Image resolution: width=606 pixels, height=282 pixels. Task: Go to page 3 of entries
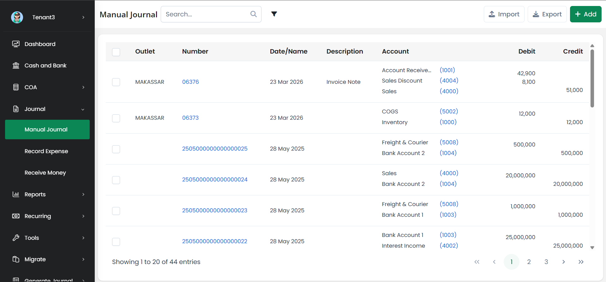tap(546, 262)
